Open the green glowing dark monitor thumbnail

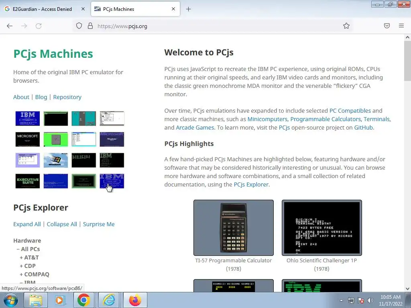[83, 181]
